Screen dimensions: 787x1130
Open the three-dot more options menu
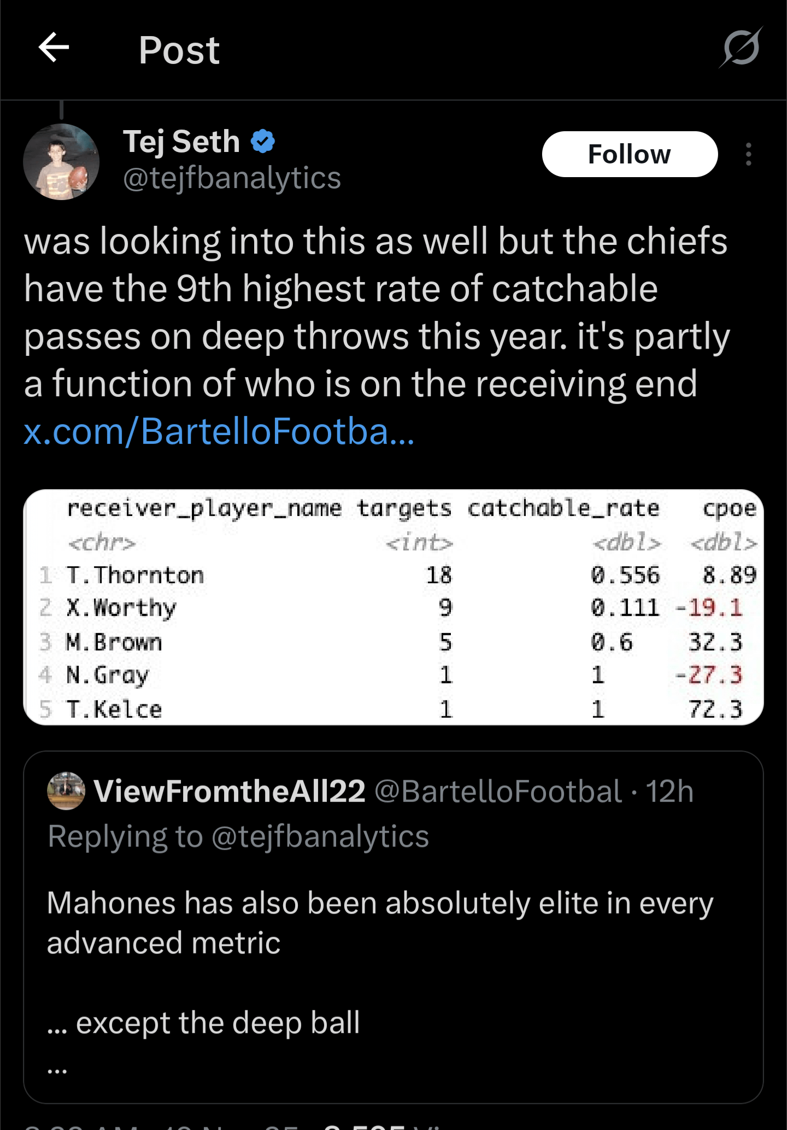748,155
